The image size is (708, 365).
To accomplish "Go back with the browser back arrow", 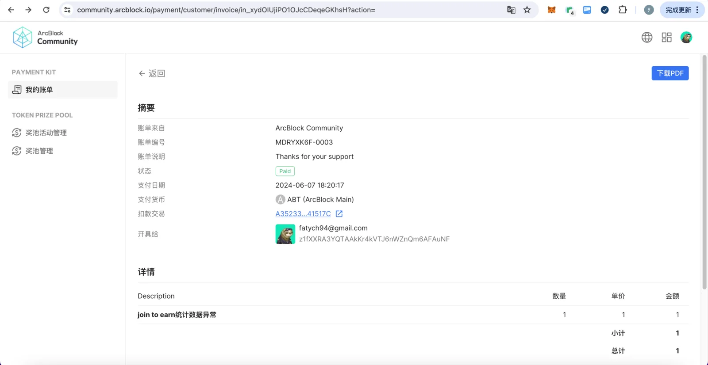I will (11, 10).
